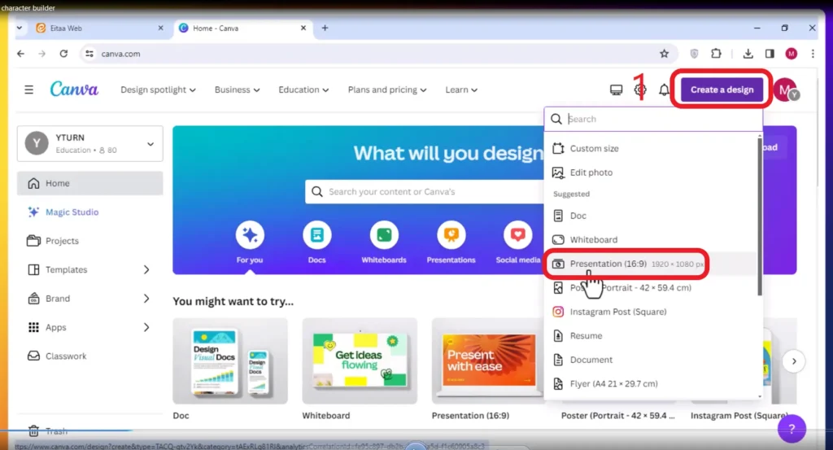
Task: Open the Whiteboard Get ideas flowing thumbnail
Action: (x=360, y=361)
